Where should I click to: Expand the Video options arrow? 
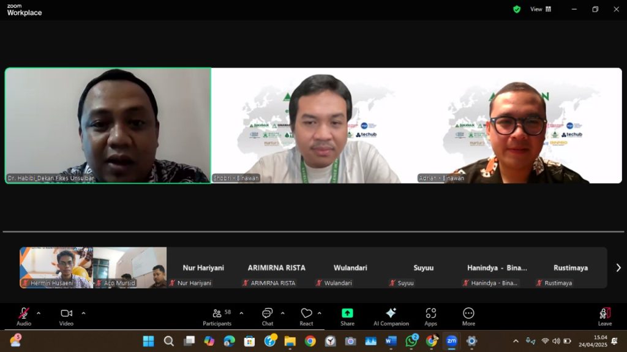[x=83, y=313]
